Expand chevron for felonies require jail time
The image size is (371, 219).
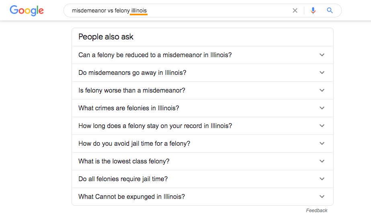[322, 179]
